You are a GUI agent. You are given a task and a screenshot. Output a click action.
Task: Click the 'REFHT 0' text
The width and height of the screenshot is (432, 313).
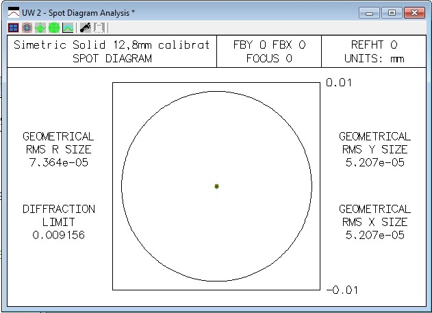(374, 45)
